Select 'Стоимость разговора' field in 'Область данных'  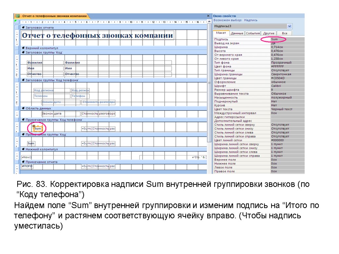pyautogui.click(x=98, y=113)
